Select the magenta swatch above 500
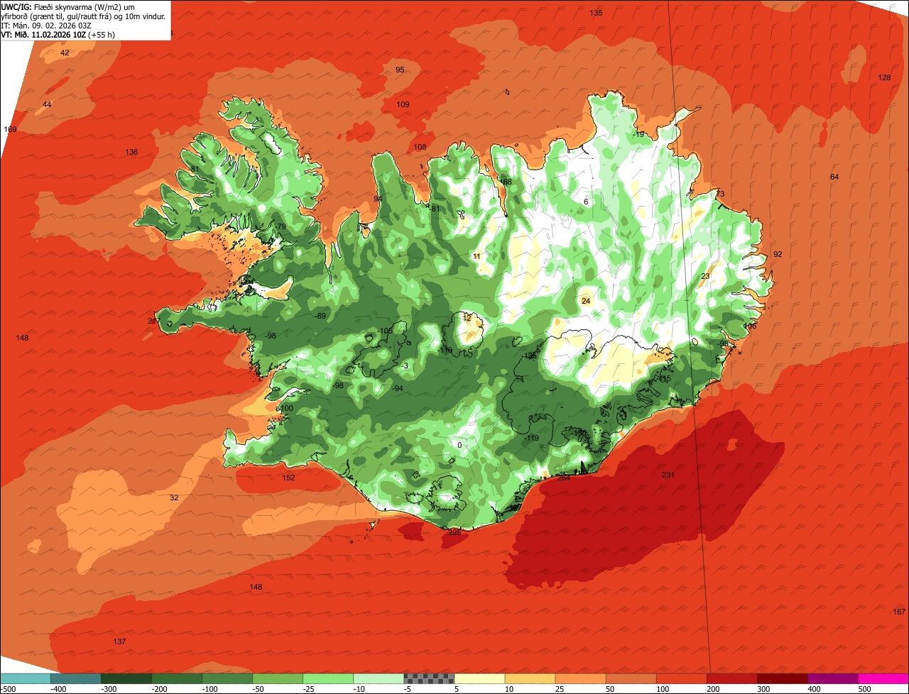 (x=883, y=678)
